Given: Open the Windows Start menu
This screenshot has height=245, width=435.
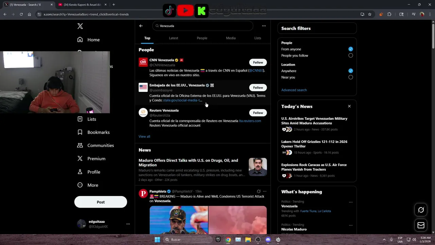Looking at the screenshot, I should (157, 240).
